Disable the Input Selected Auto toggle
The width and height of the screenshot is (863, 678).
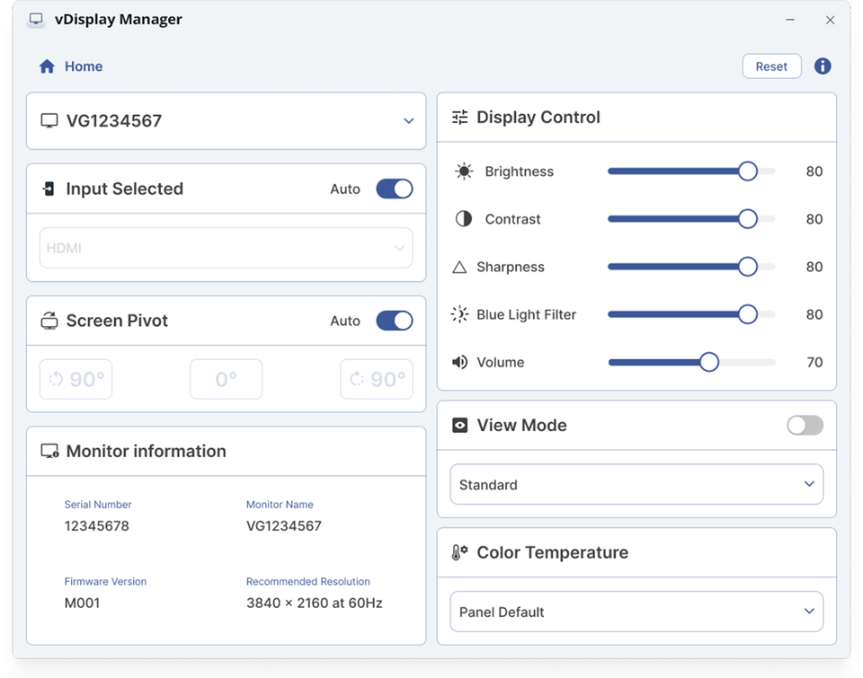coord(394,189)
